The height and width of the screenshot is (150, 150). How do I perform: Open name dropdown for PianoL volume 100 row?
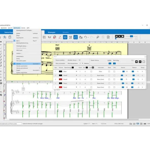coord(76,87)
